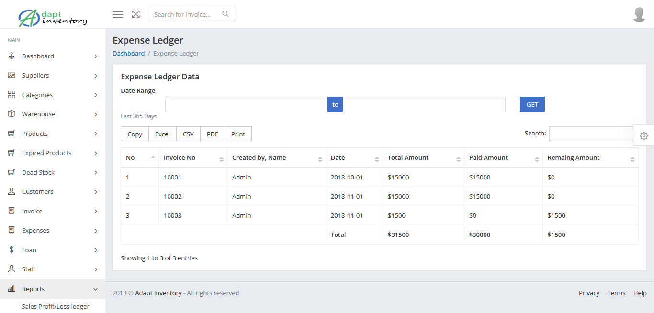Open the user avatar profile

(639, 14)
